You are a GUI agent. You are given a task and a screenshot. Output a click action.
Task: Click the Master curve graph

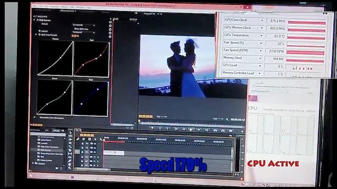point(55,58)
